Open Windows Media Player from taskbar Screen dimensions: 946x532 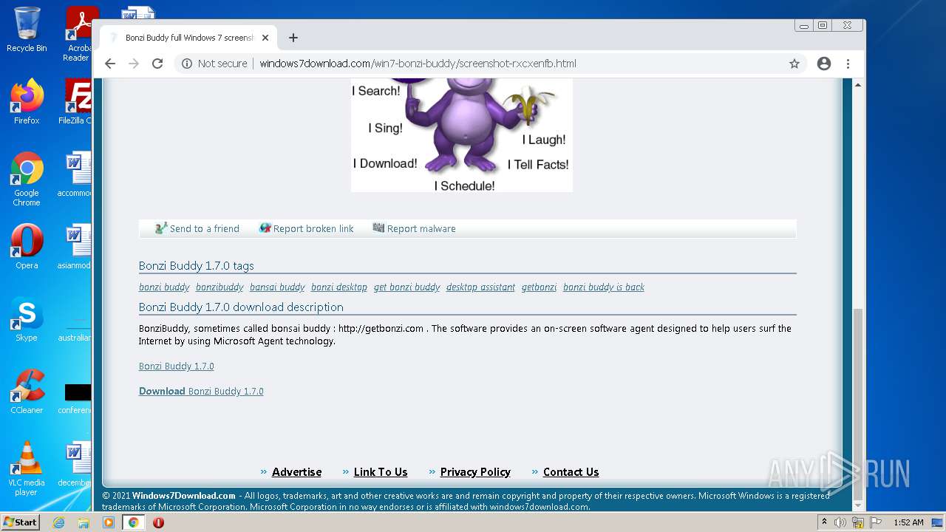[109, 522]
